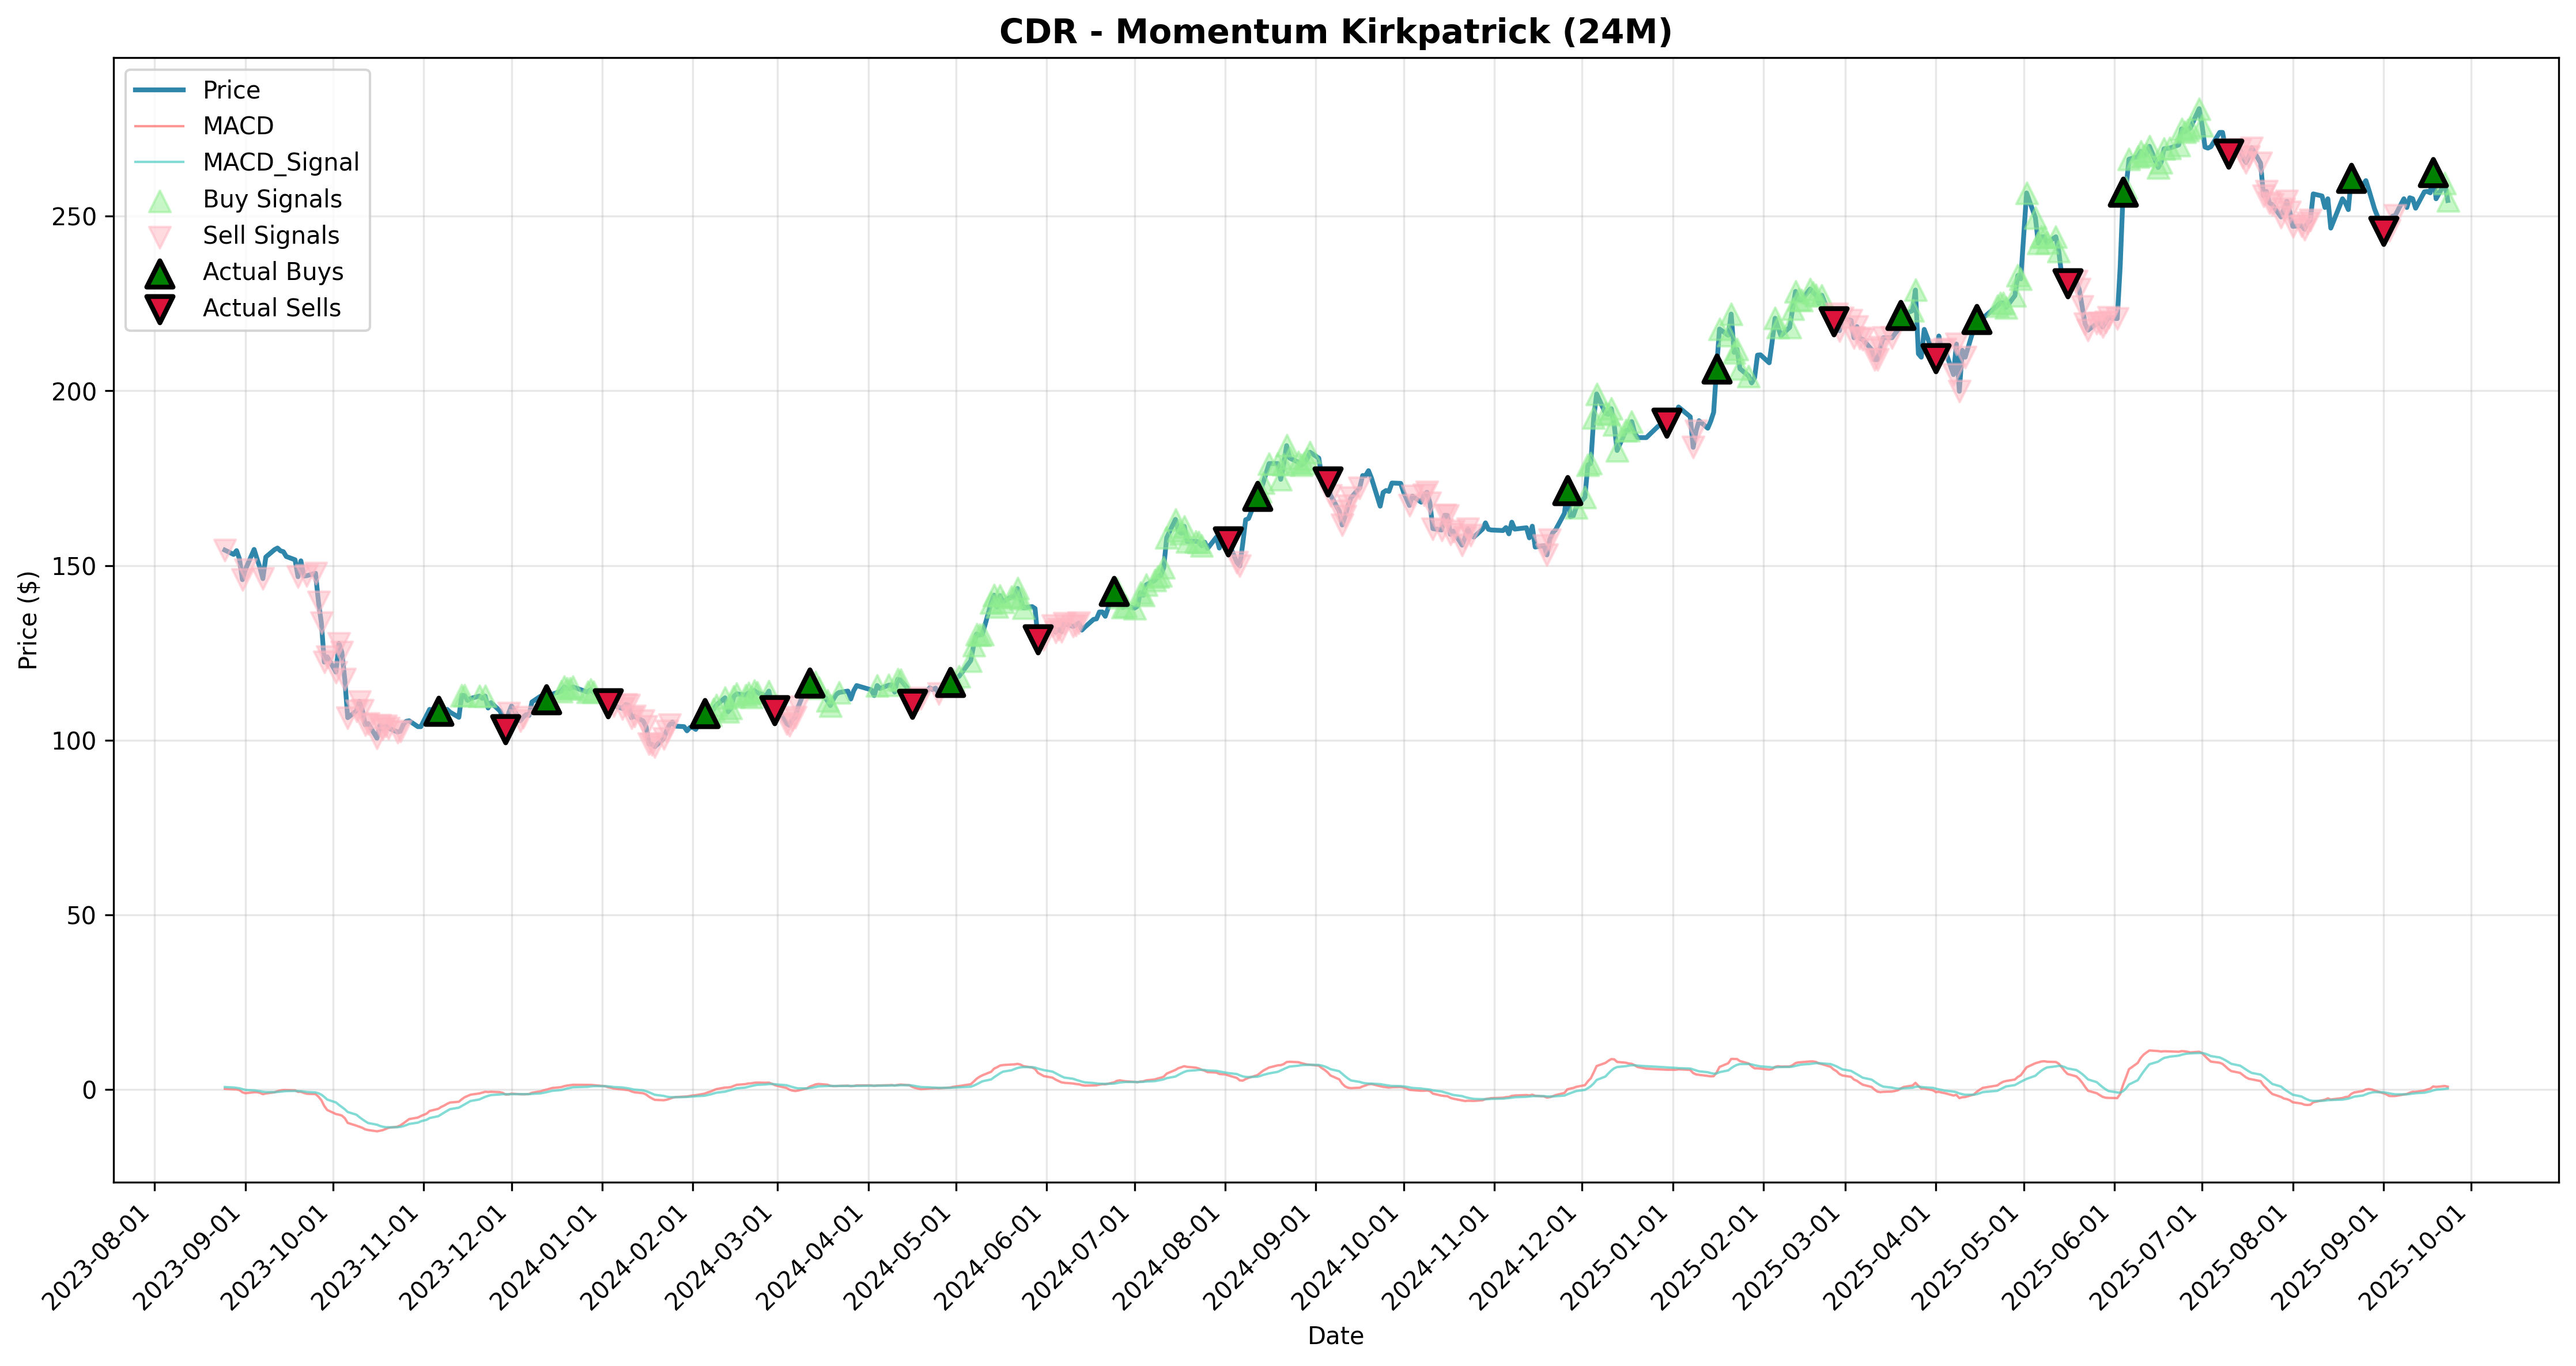Click the Price legend line sample
Image resolution: width=2576 pixels, height=1366 pixels.
click(x=159, y=90)
